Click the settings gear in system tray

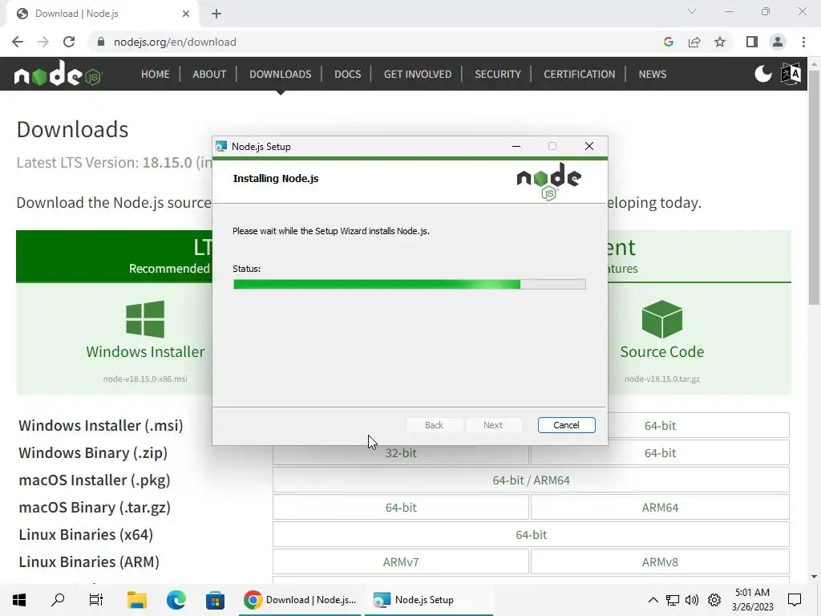(x=714, y=600)
